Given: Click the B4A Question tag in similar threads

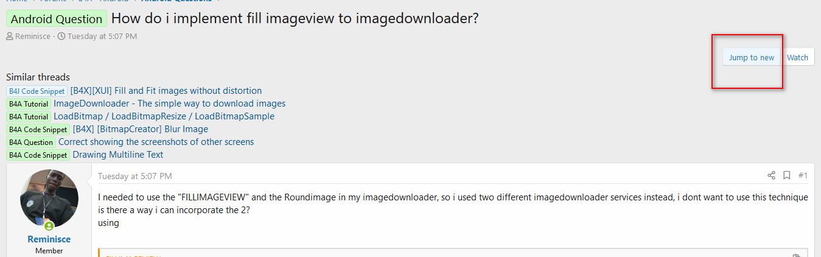Looking at the screenshot, I should pyautogui.click(x=31, y=142).
